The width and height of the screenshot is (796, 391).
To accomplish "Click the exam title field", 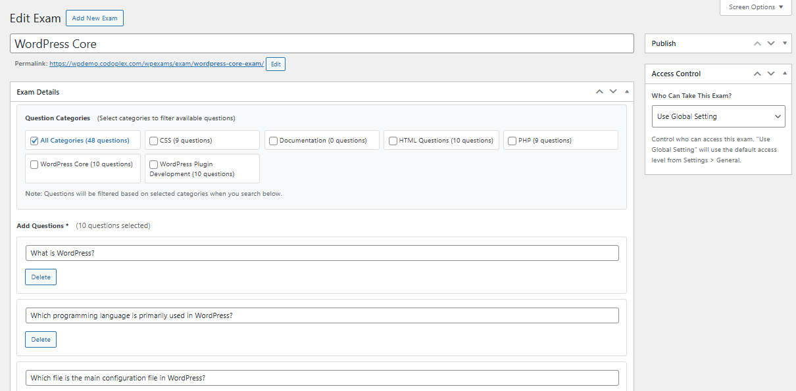I will click(x=322, y=44).
